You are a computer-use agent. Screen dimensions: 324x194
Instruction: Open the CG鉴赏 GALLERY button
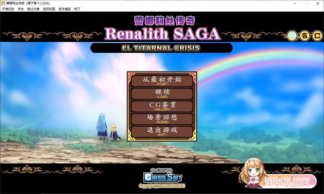(x=162, y=106)
